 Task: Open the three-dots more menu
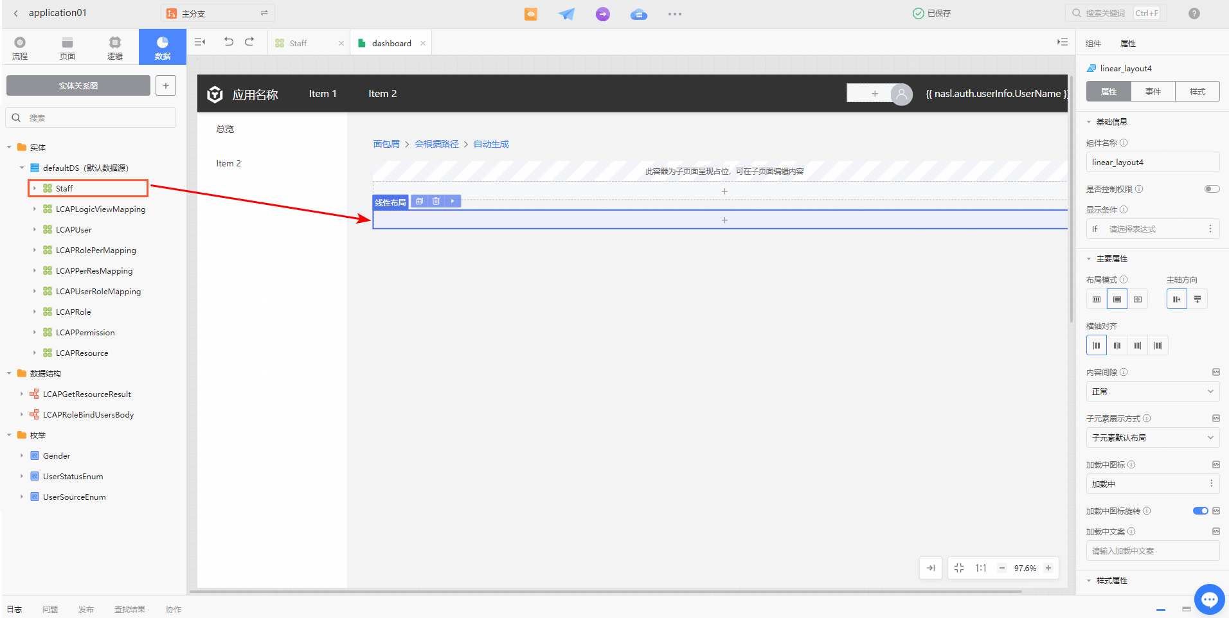[674, 14]
